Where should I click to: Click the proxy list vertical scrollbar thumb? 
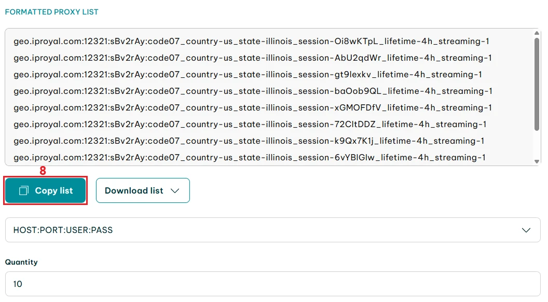[537, 83]
